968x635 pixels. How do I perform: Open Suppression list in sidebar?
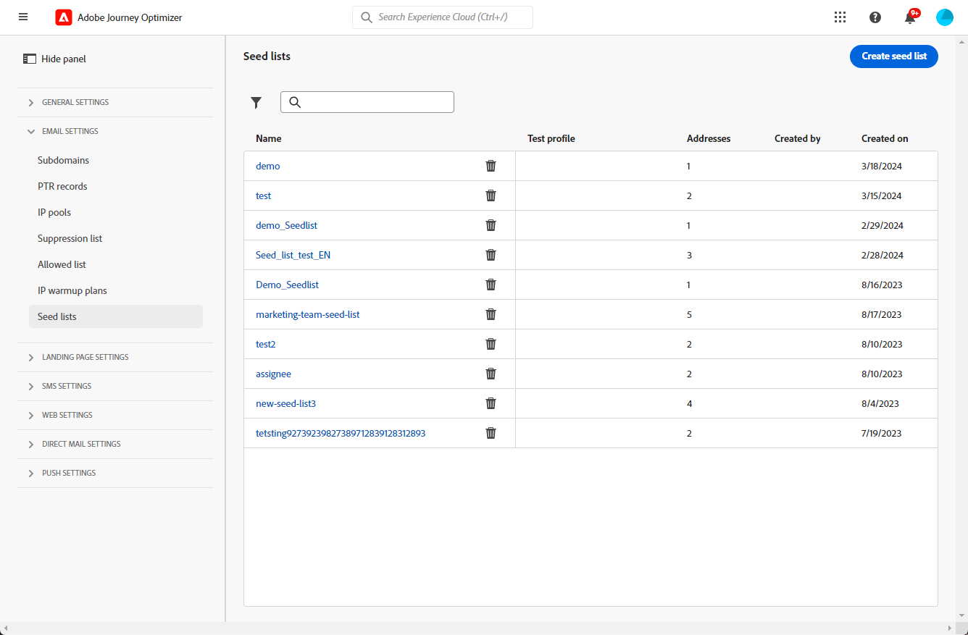(x=70, y=238)
